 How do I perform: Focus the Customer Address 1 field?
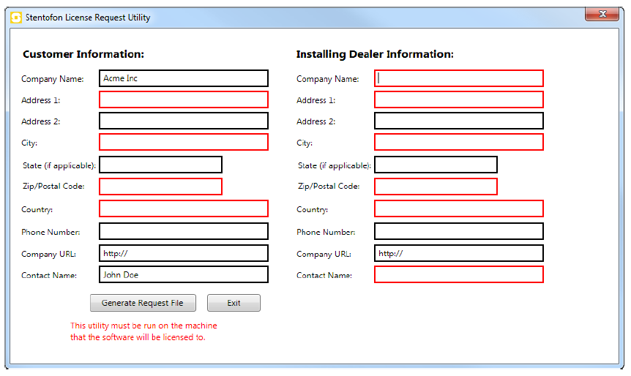pyautogui.click(x=183, y=99)
